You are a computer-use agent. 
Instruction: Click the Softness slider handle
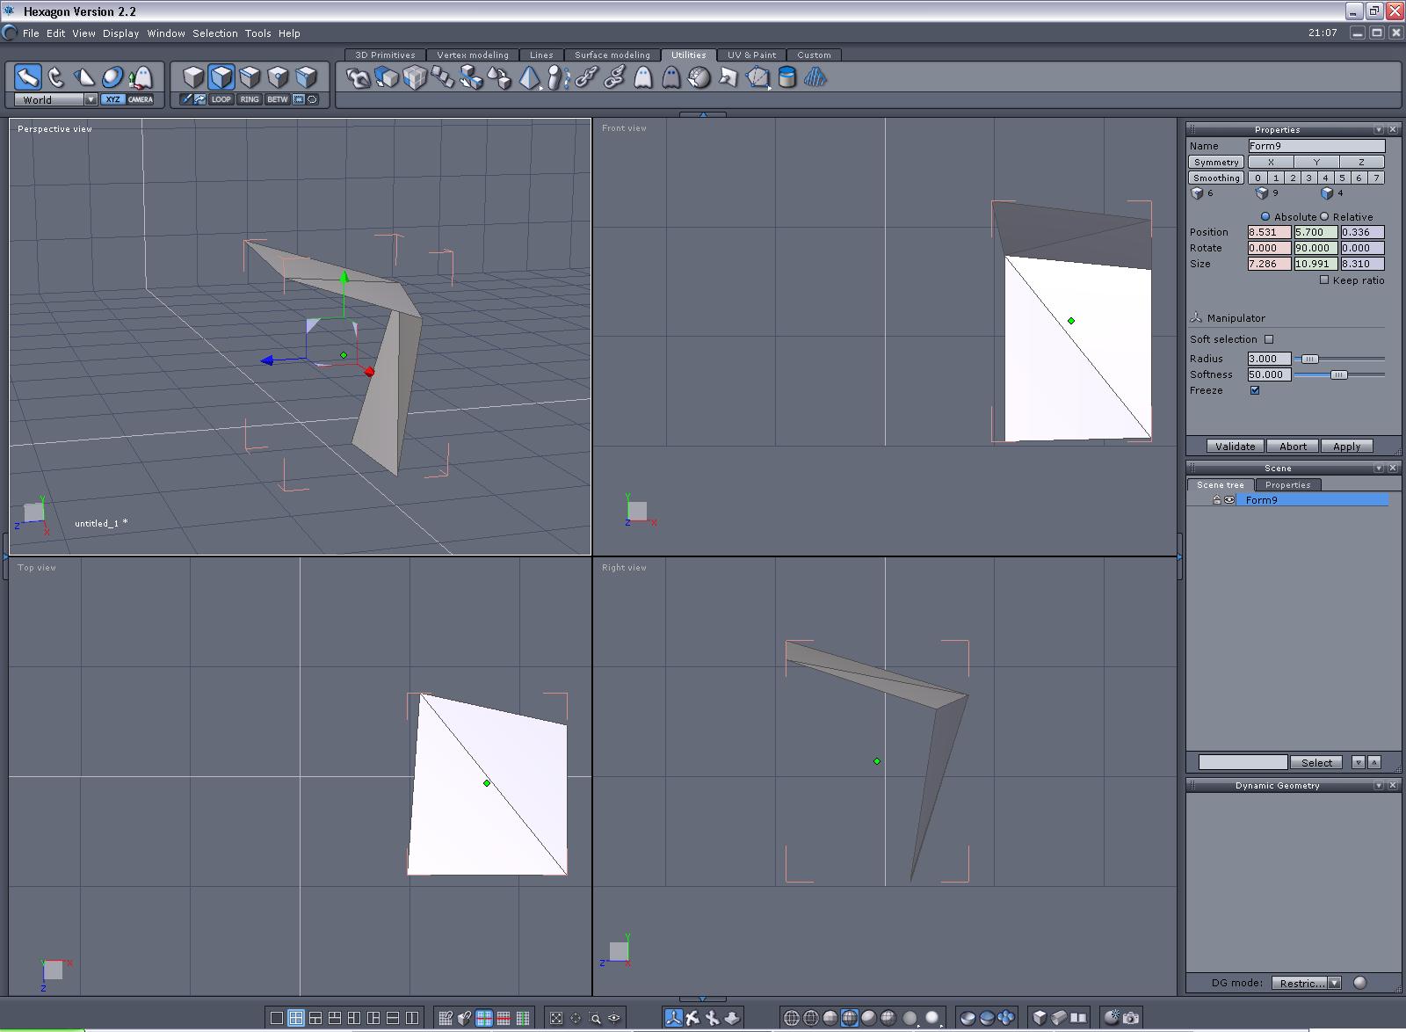click(x=1337, y=374)
